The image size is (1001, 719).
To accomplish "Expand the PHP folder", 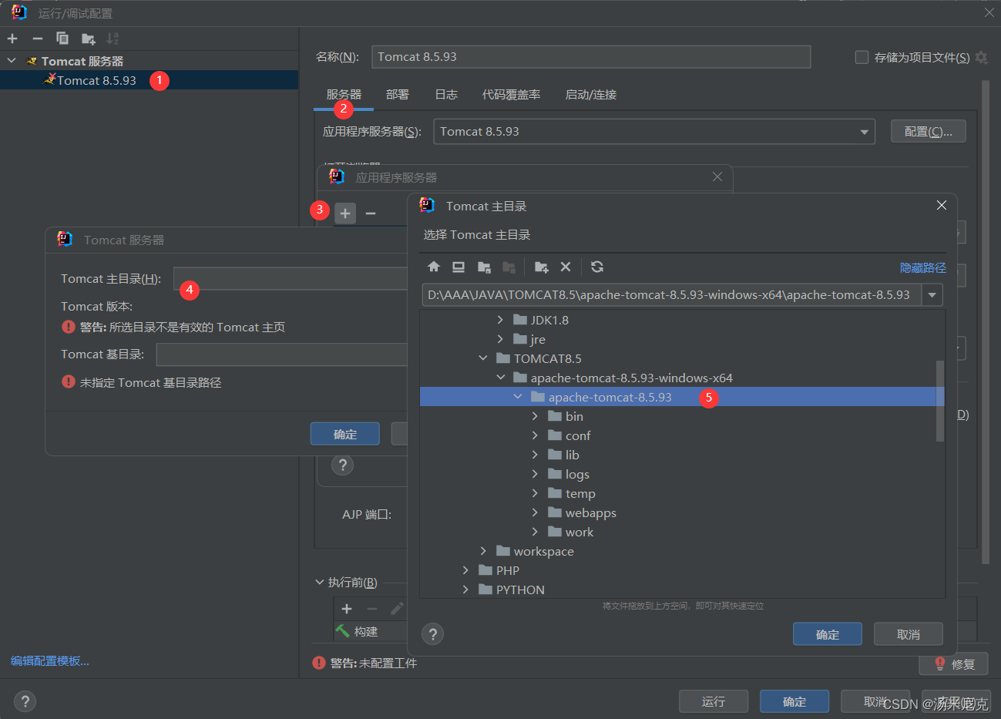I will coord(465,570).
